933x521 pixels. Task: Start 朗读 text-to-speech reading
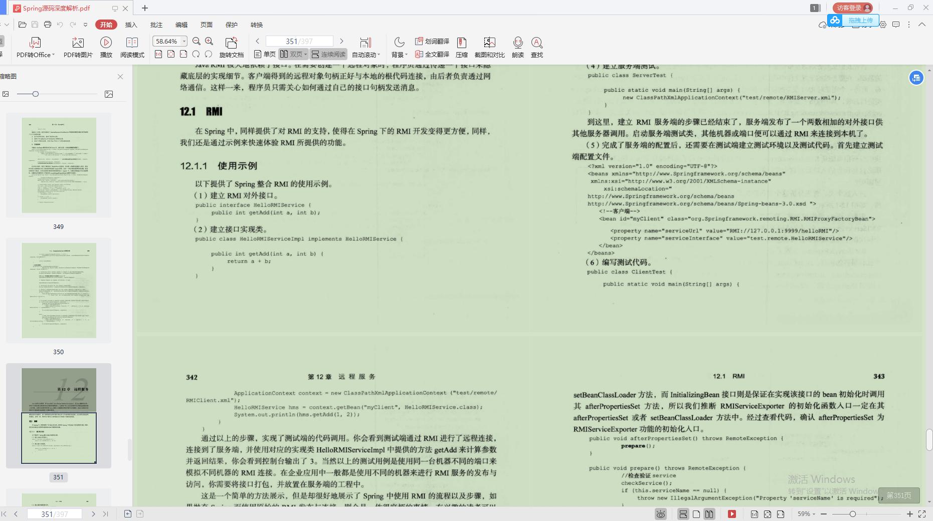(x=518, y=47)
